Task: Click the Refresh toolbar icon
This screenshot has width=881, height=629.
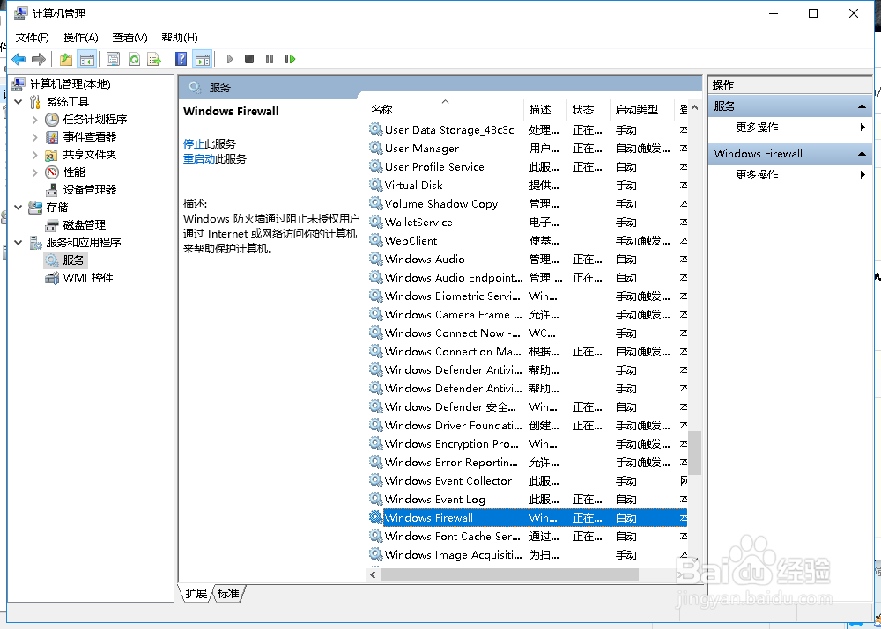Action: point(134,59)
